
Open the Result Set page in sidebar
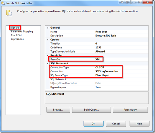(16, 35)
